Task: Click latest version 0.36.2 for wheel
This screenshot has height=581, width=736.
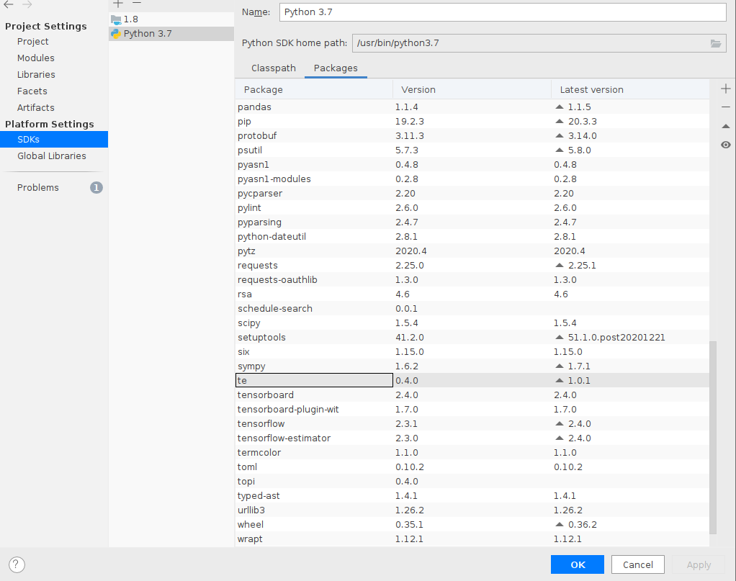Action: click(583, 525)
